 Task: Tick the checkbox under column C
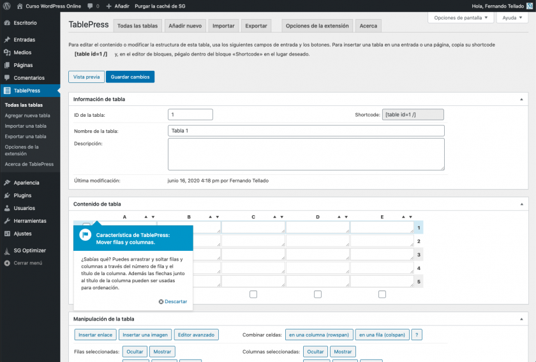253,294
